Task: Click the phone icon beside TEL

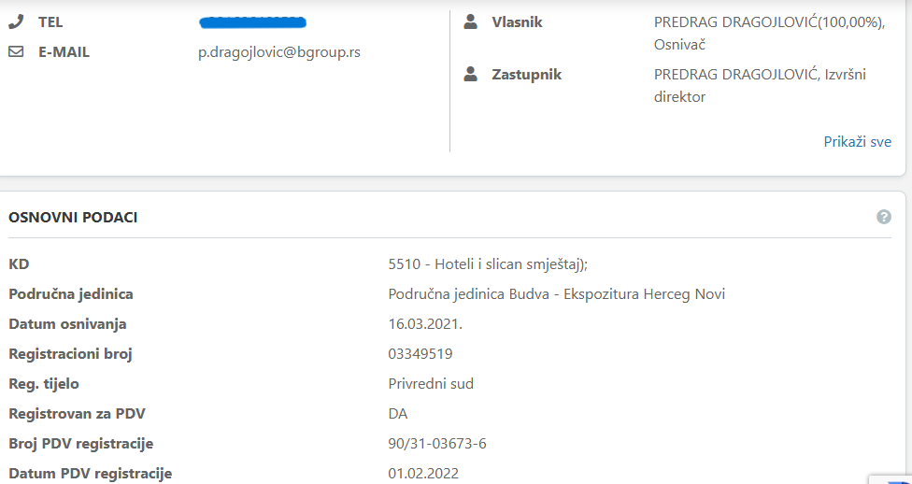Action: tap(16, 21)
